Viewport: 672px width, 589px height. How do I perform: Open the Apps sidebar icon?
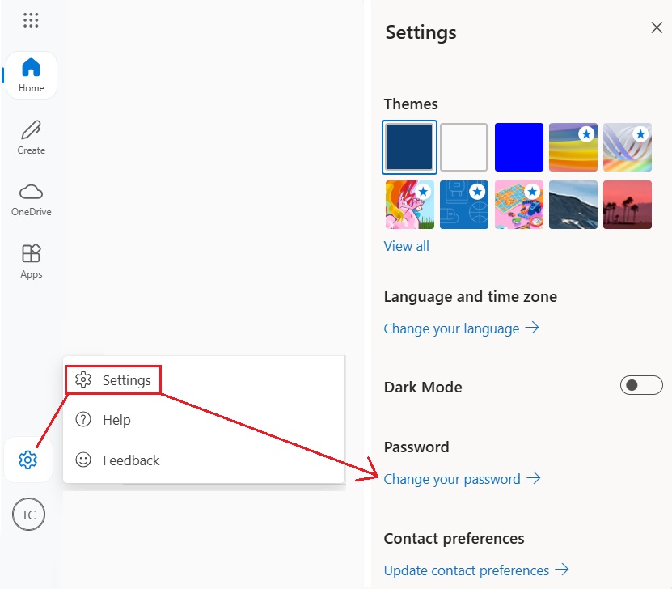32,261
